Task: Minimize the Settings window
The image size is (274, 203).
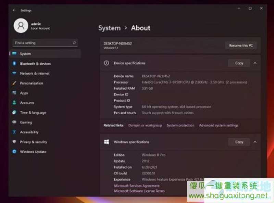Action: [239, 8]
